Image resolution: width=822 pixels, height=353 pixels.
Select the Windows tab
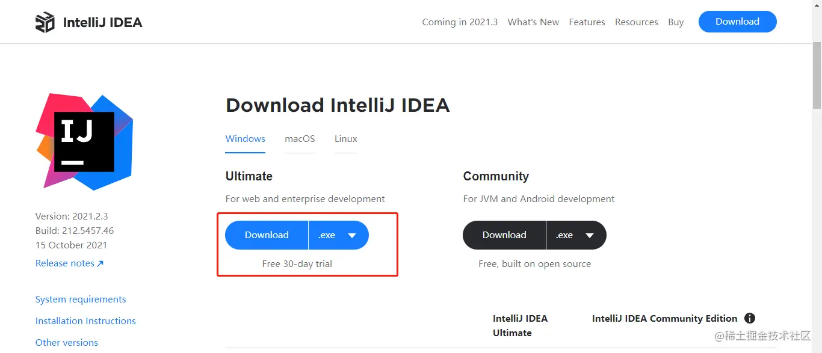[x=246, y=139]
